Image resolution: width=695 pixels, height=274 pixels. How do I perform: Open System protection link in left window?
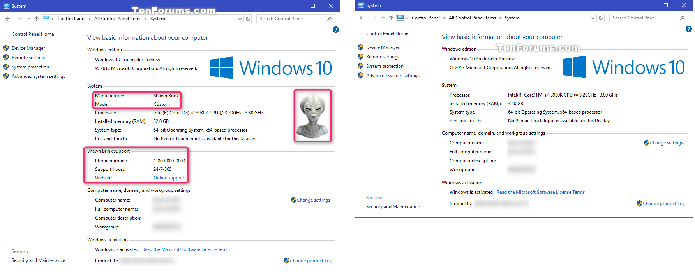tap(30, 67)
